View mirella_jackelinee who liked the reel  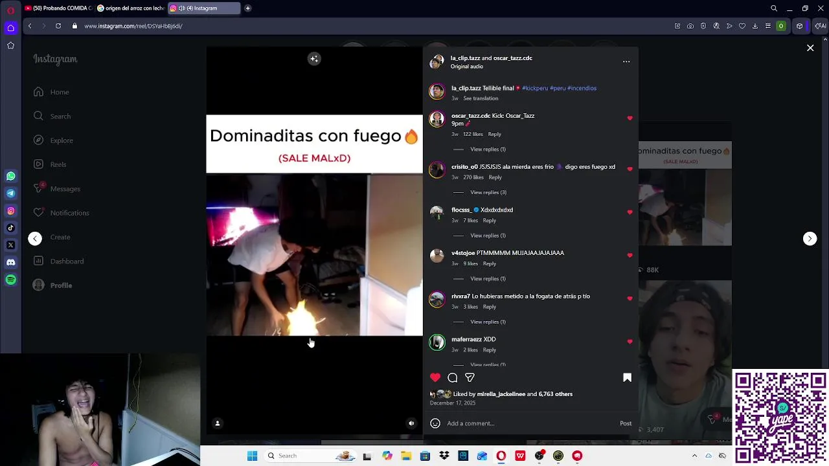501,394
